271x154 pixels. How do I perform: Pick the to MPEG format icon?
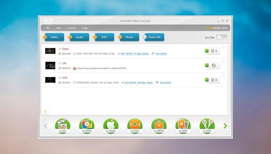(x=159, y=126)
